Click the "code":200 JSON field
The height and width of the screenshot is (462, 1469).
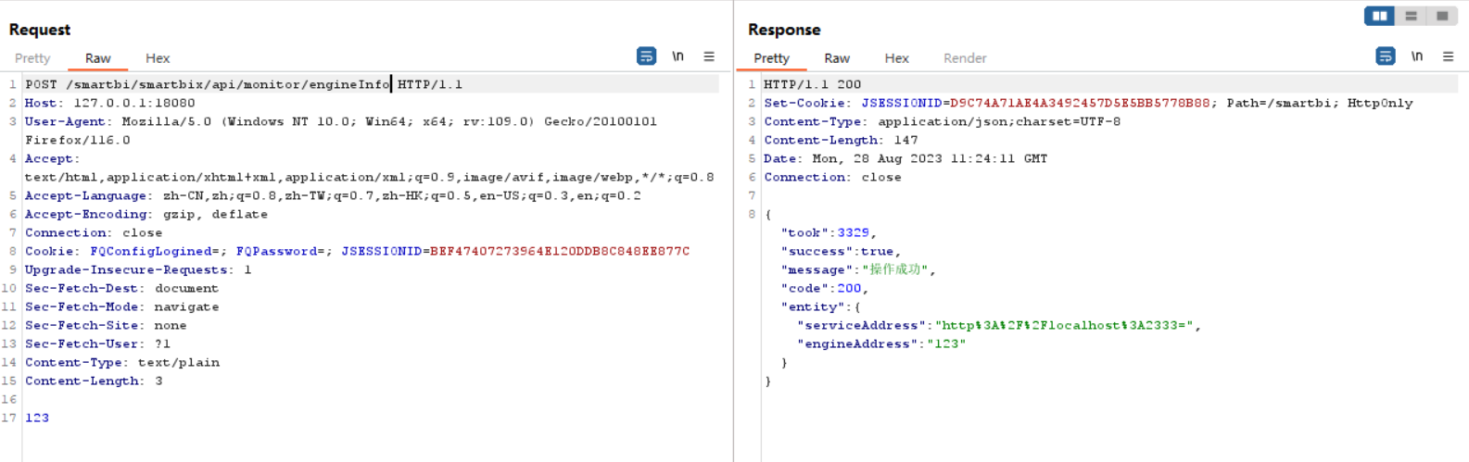[825, 288]
